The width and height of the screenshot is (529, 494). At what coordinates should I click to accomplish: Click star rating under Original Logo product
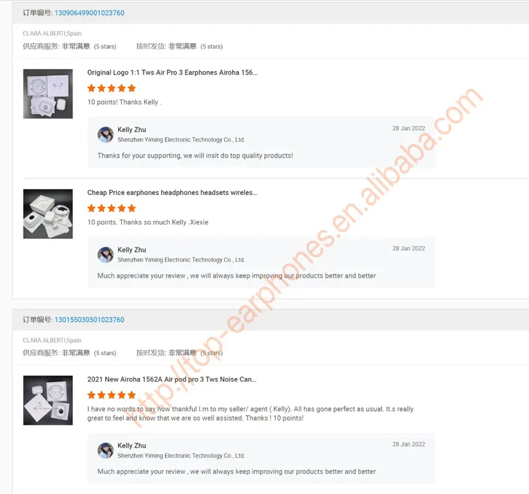[112, 88]
